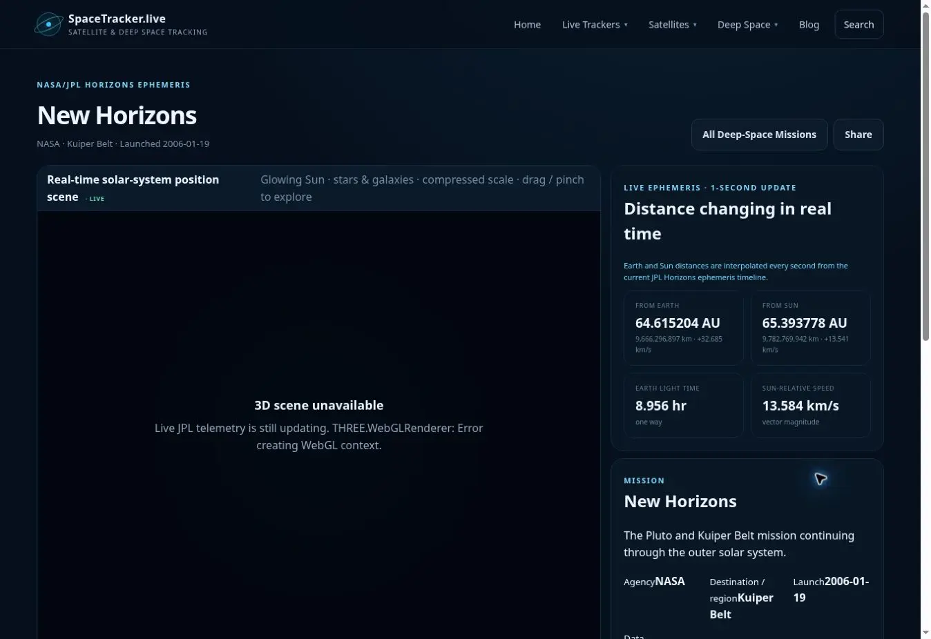This screenshot has width=931, height=639.
Task: Click the WebGL context error text
Action: click(x=318, y=436)
